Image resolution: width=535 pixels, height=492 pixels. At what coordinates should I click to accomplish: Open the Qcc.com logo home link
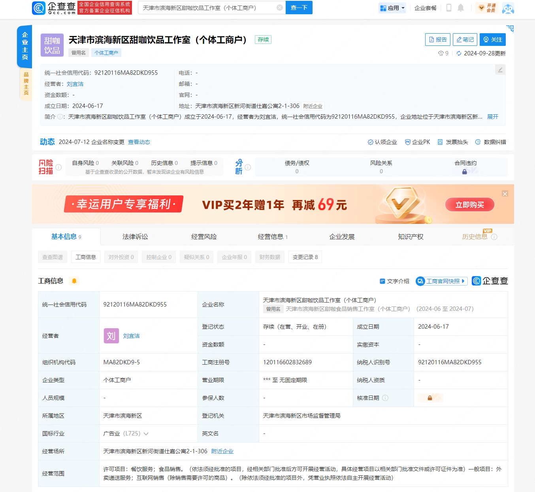click(x=54, y=8)
